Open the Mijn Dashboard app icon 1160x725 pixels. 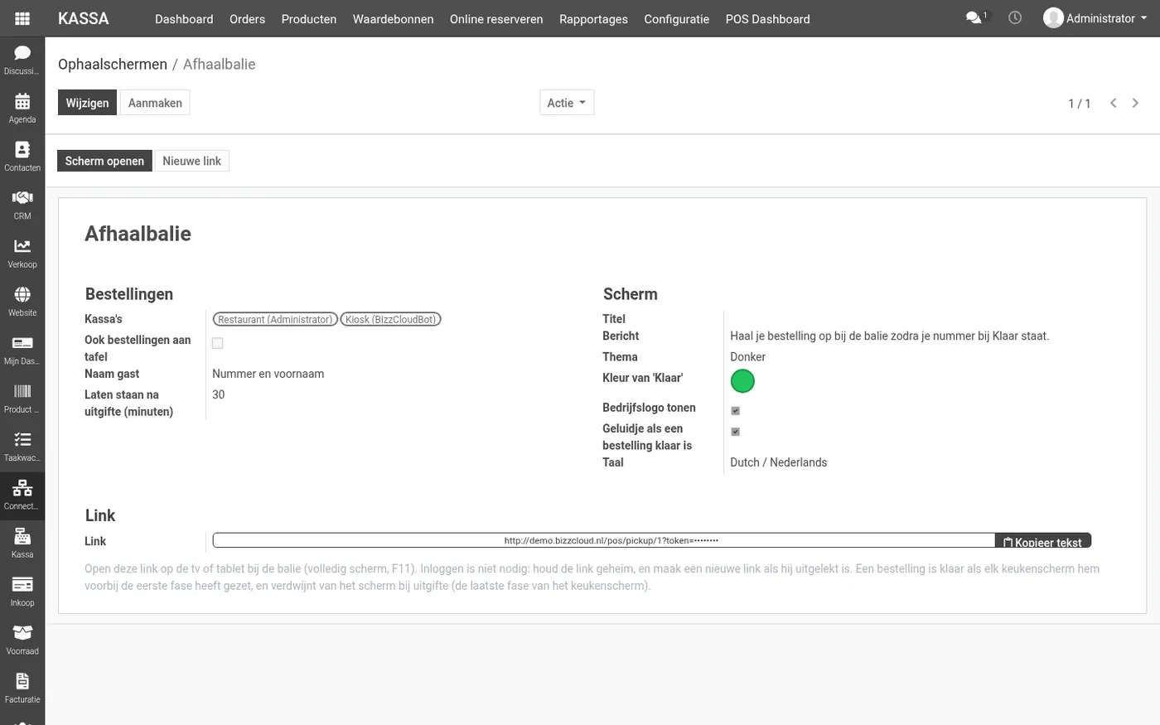tap(22, 350)
